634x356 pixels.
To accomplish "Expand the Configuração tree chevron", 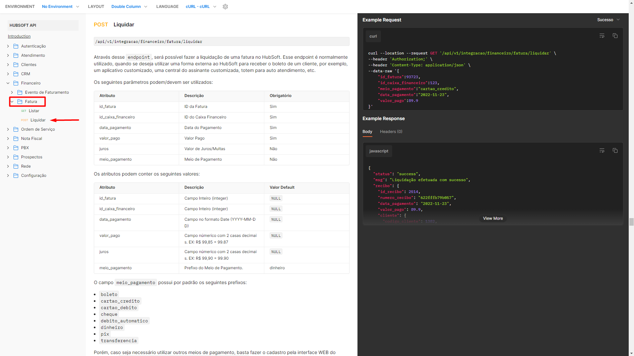I will coord(8,176).
